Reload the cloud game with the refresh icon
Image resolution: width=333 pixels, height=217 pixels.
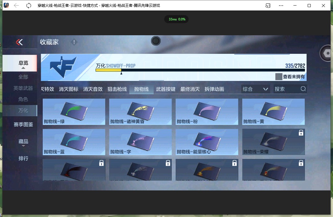pos(29,6)
